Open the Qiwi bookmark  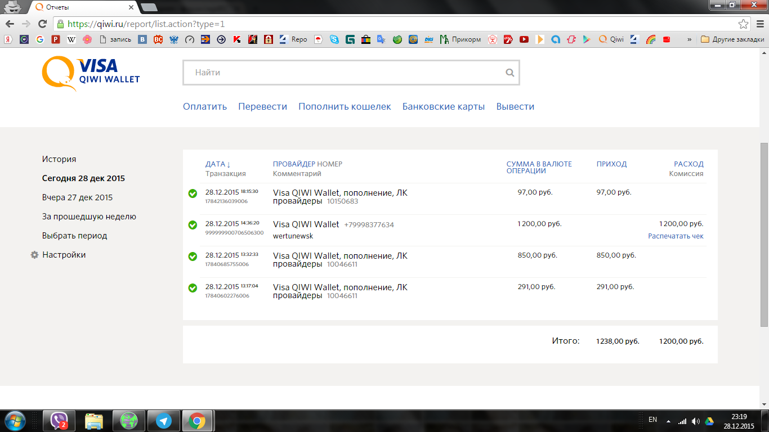pos(611,39)
